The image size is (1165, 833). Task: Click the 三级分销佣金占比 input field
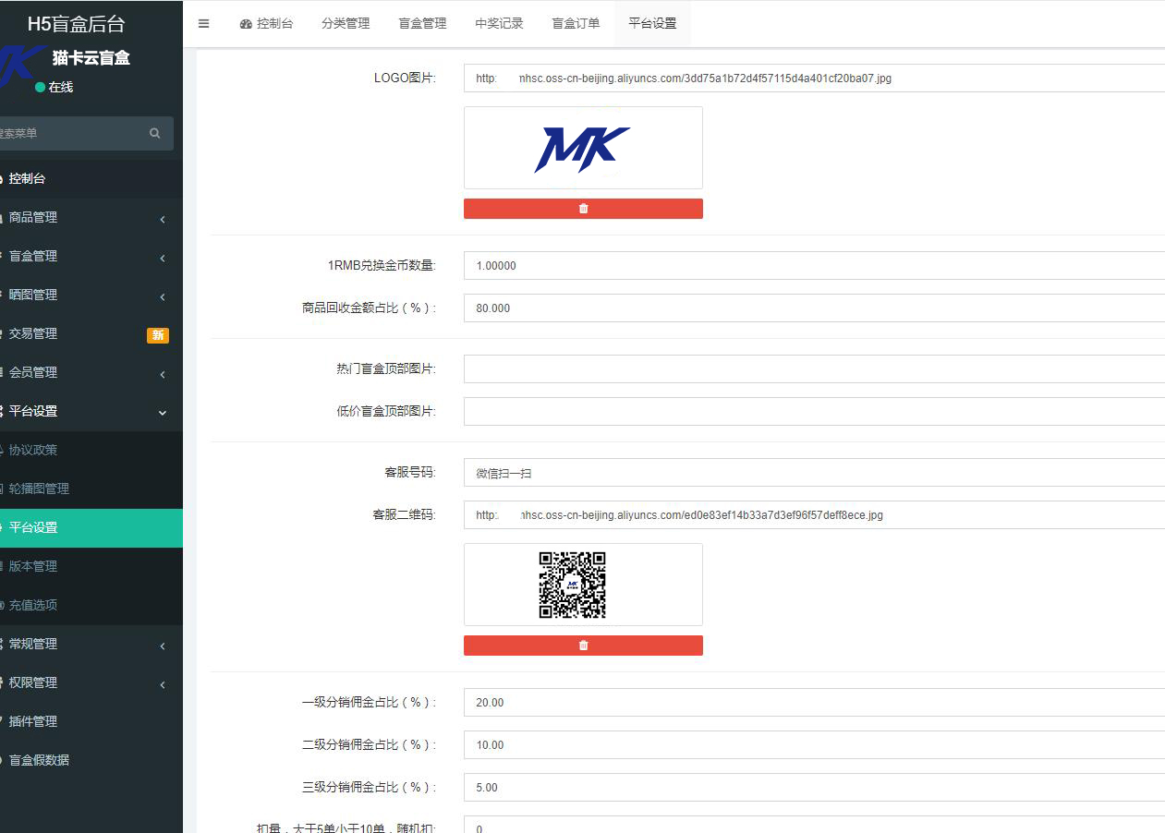[814, 788]
